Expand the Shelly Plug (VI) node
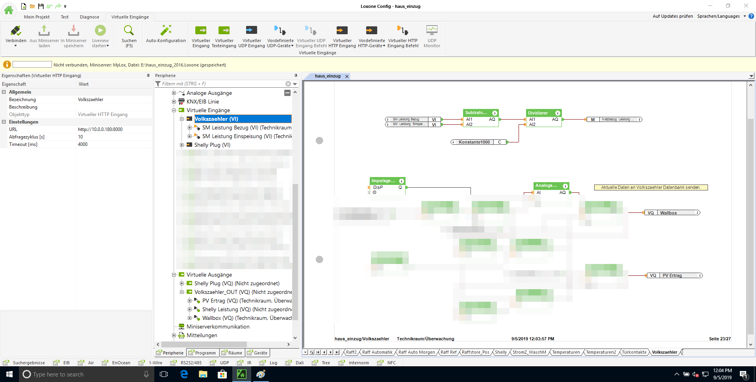This screenshot has height=382, width=756. pyautogui.click(x=182, y=145)
